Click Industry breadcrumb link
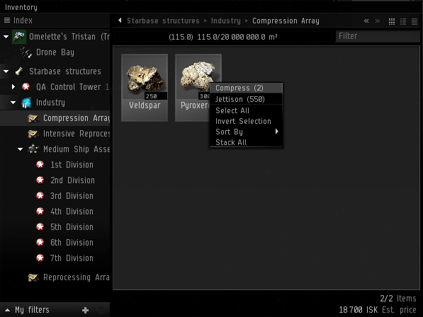 click(x=226, y=21)
